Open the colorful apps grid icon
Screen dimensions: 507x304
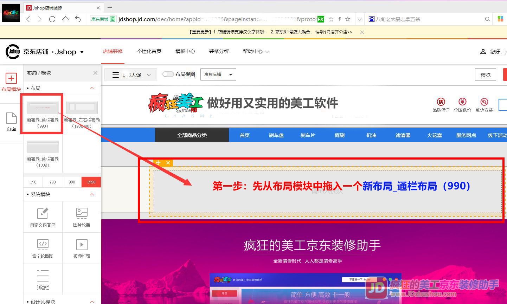click(500, 19)
